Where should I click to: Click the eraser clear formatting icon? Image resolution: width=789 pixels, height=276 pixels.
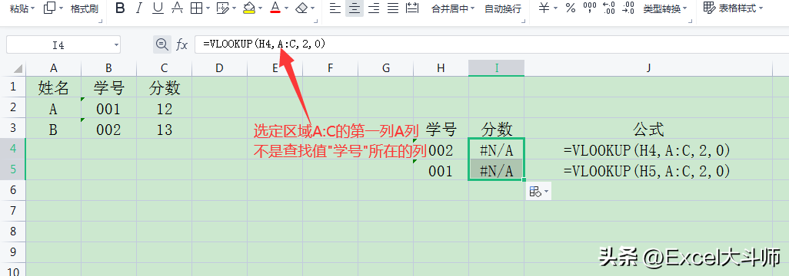[301, 8]
